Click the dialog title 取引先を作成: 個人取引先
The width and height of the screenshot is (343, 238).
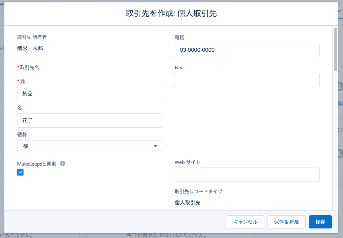pyautogui.click(x=171, y=13)
